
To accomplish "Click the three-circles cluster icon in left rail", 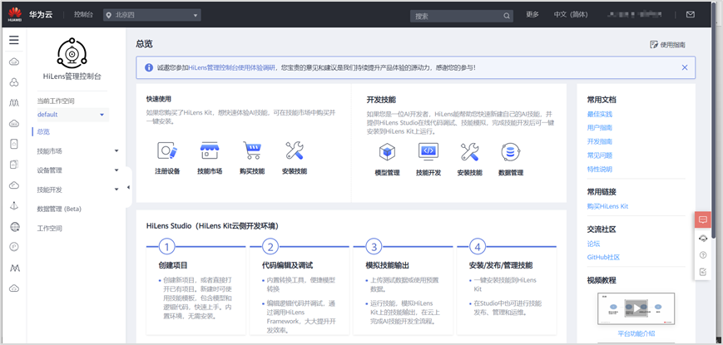I will click(x=14, y=82).
